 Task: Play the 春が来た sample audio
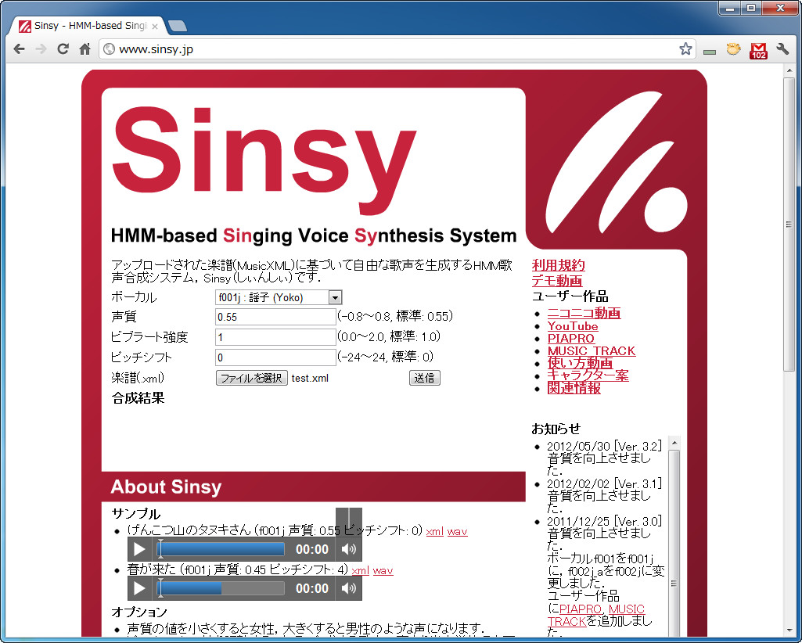click(x=139, y=588)
